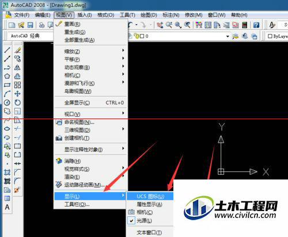Select the Ellipse tool
288x237 pixels.
tap(7, 128)
